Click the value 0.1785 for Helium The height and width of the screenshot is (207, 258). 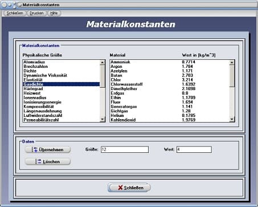coord(189,116)
